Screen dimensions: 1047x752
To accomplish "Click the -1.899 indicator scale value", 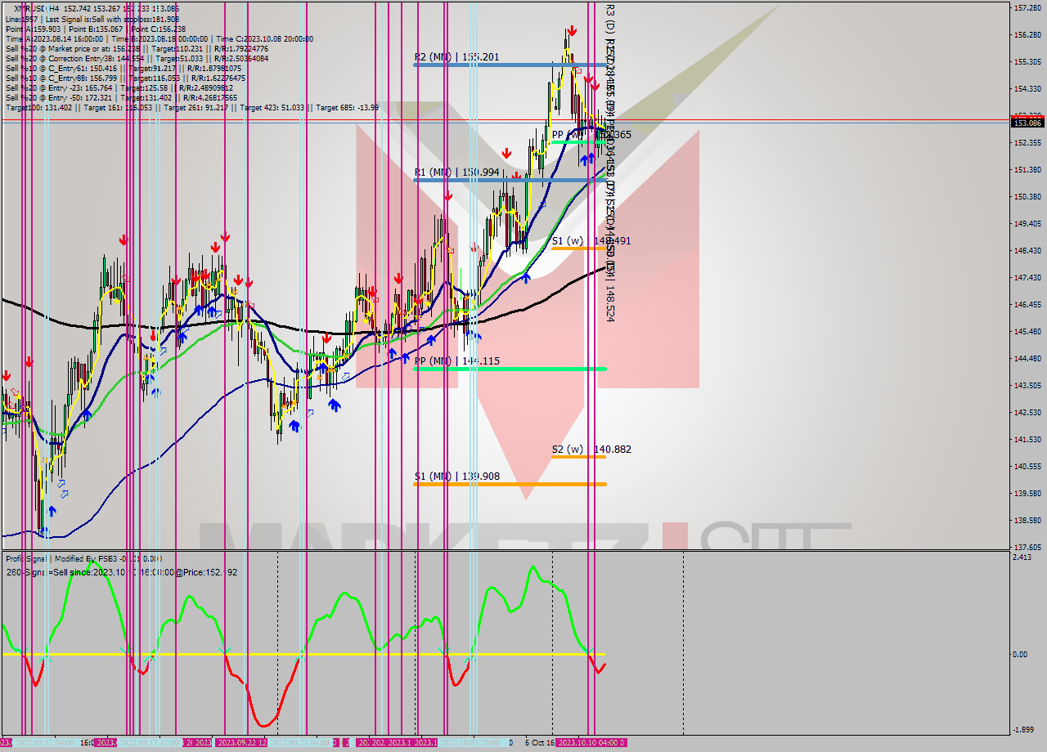I will tap(1024, 730).
